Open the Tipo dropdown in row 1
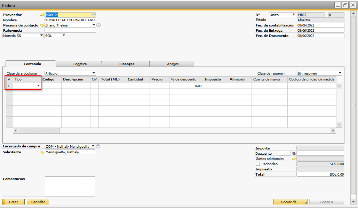Screen dimensions: 358x208 click(38, 86)
